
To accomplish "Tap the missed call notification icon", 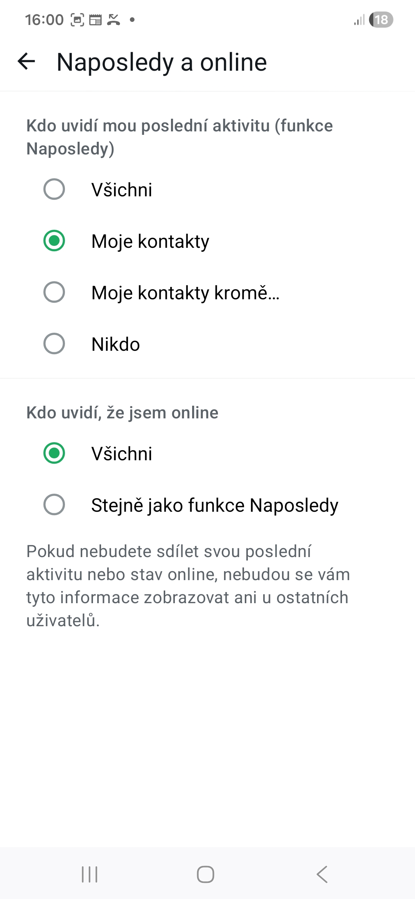I will [x=114, y=20].
